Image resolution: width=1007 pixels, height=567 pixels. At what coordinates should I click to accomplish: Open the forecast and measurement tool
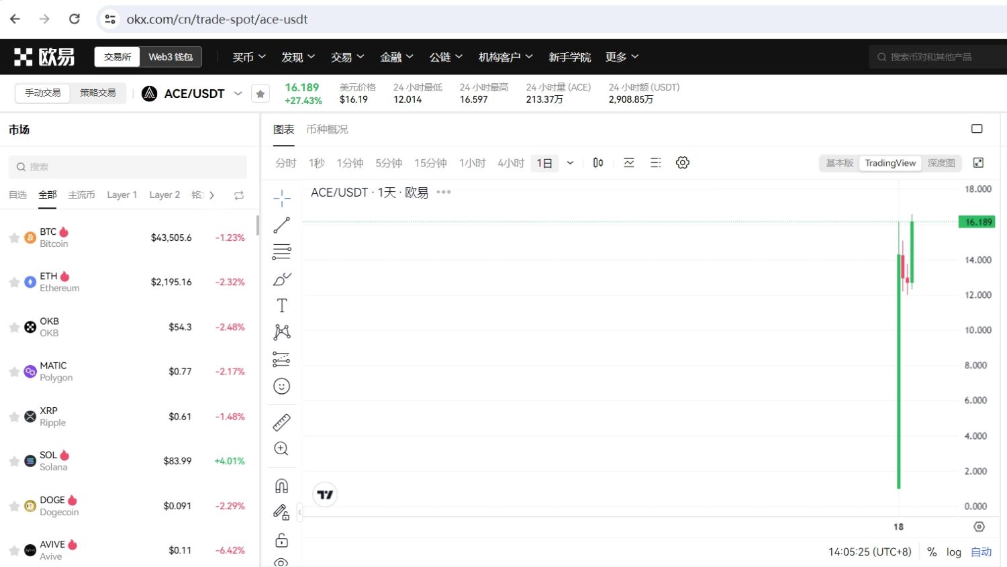pos(282,359)
